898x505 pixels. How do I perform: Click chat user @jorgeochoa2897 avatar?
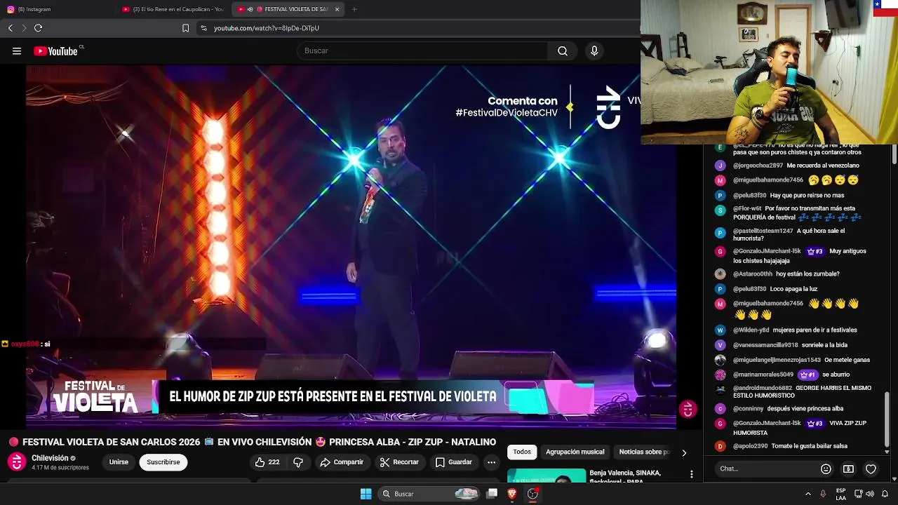coord(720,166)
